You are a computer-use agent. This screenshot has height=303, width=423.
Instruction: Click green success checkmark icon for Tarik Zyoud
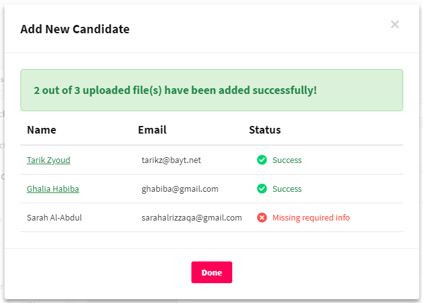262,160
